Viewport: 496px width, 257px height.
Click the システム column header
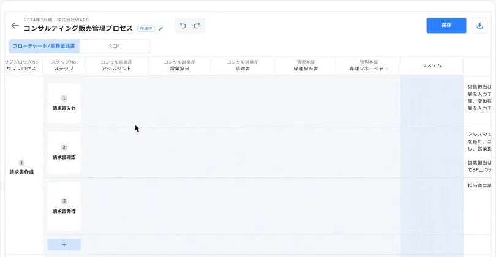(432, 65)
